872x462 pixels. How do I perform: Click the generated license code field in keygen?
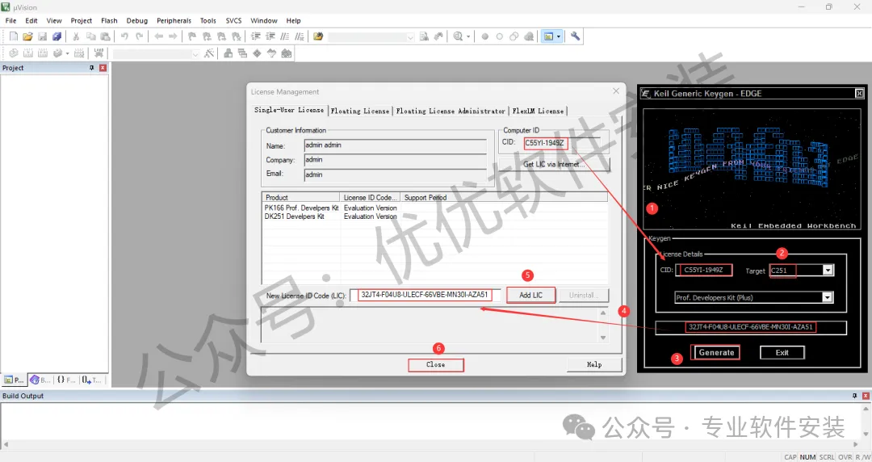coord(751,327)
